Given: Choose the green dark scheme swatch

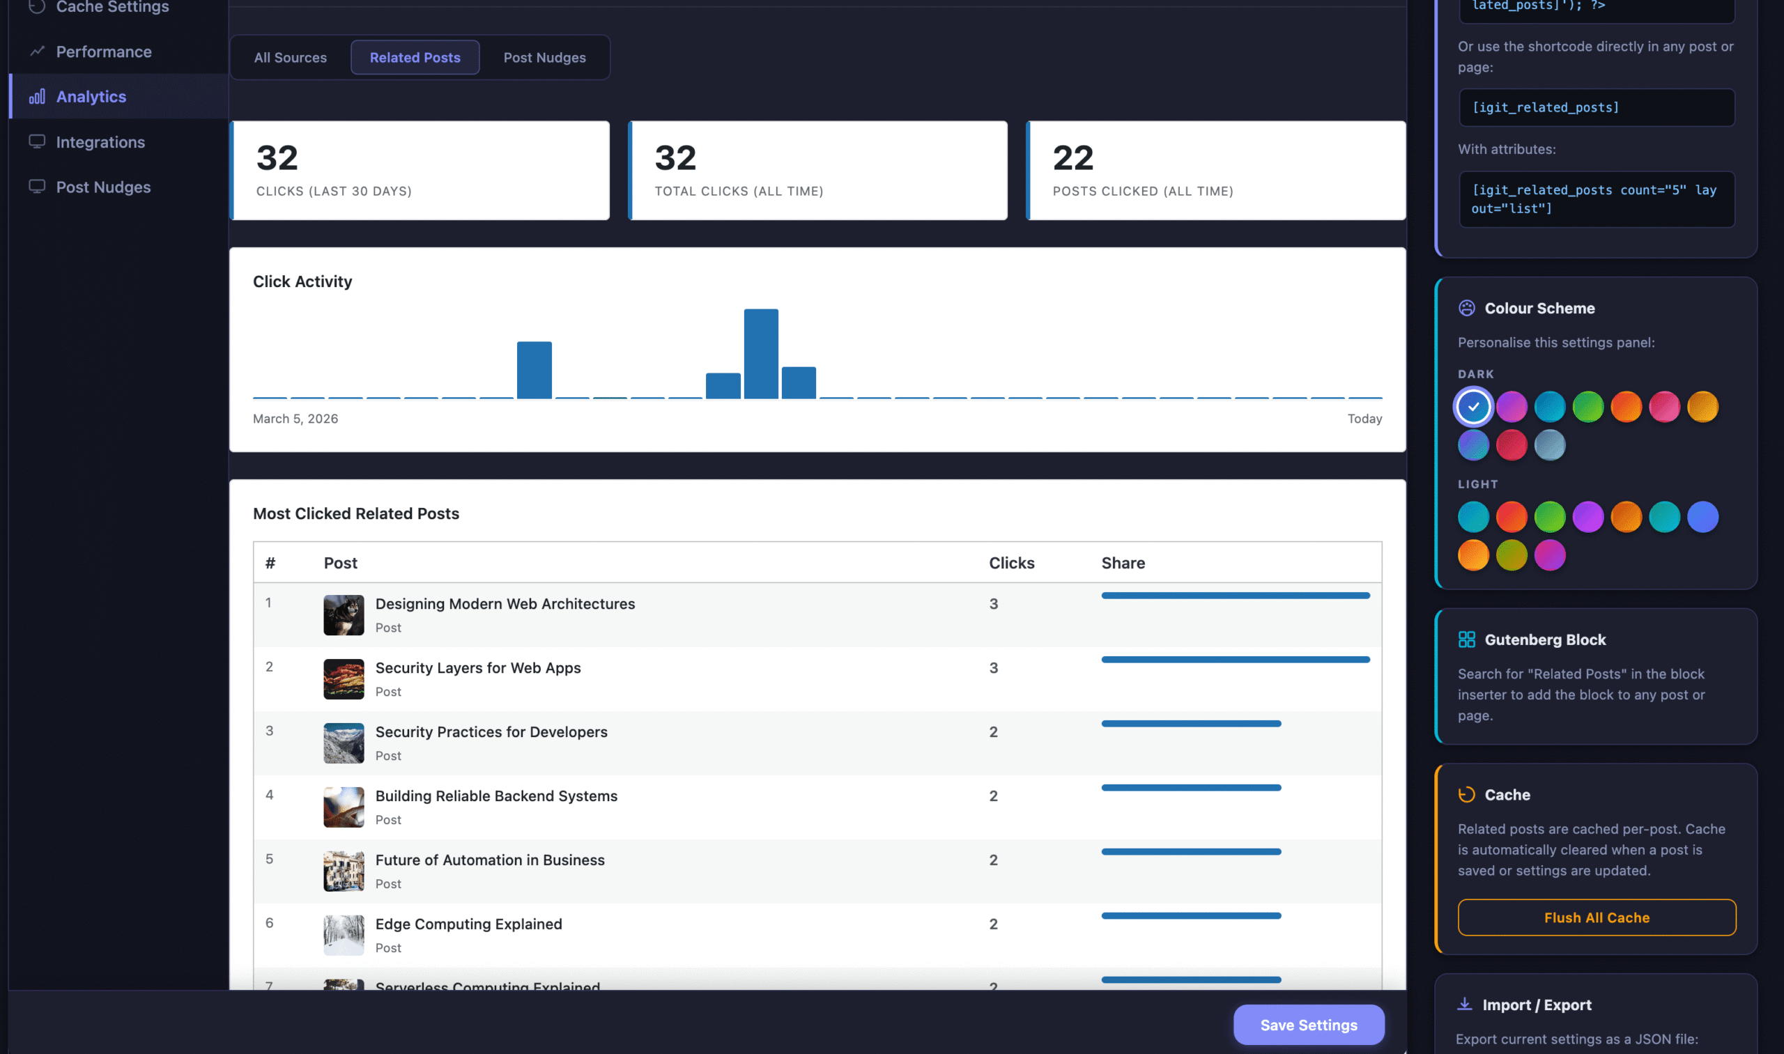Looking at the screenshot, I should tap(1588, 406).
